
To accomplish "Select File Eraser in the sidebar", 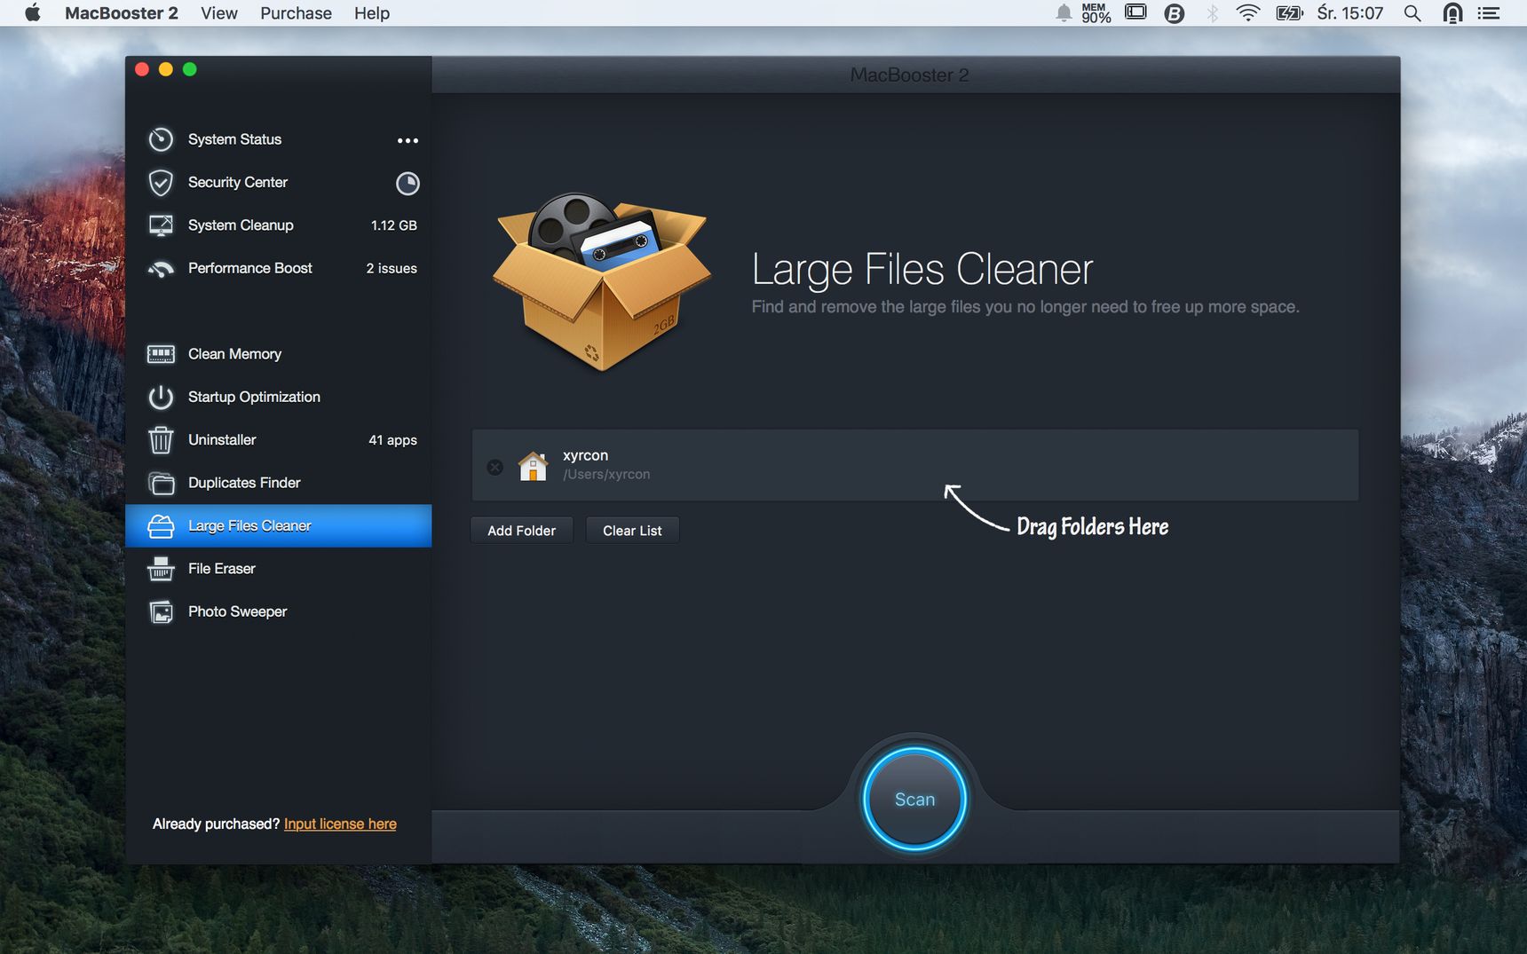I will click(x=279, y=569).
